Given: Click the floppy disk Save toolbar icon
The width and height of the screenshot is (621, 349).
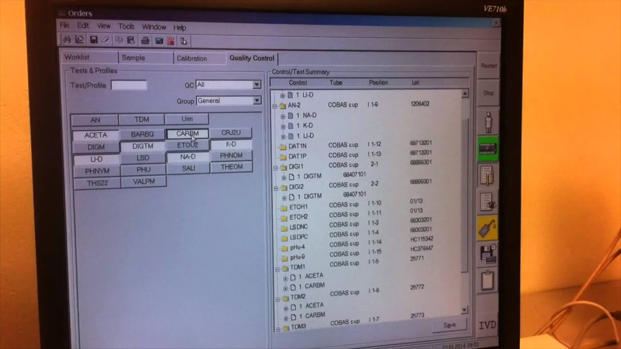Looking at the screenshot, I should point(94,40).
